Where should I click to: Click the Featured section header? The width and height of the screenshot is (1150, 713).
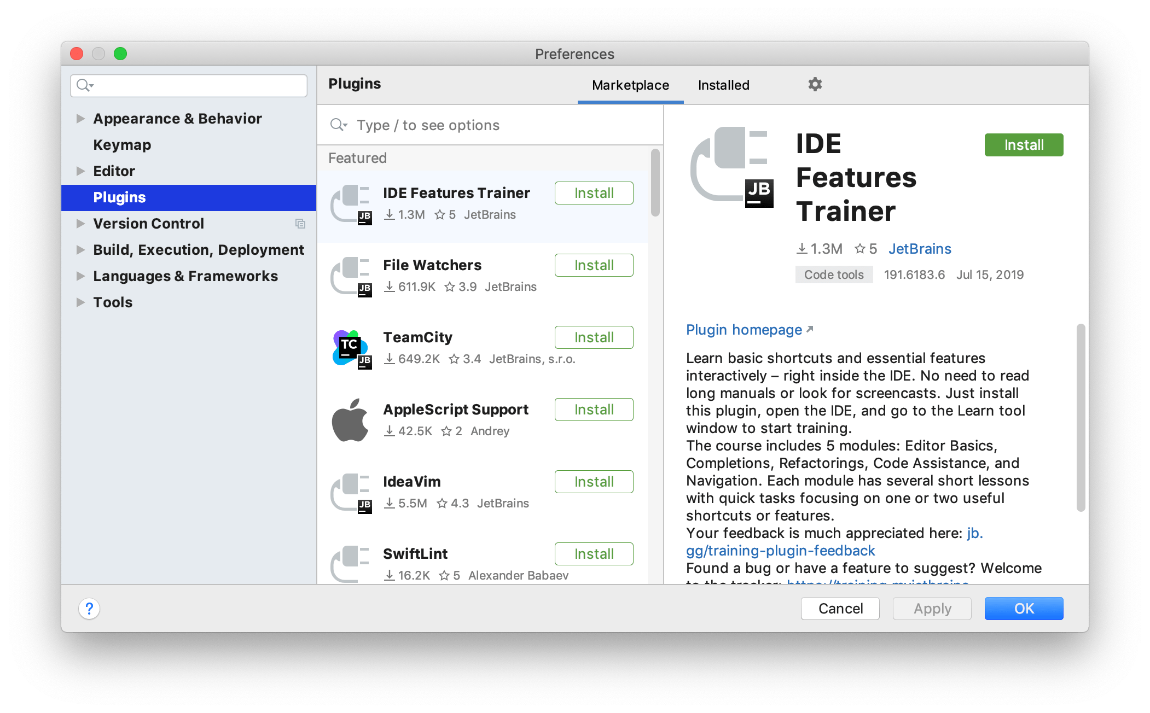[x=357, y=158]
